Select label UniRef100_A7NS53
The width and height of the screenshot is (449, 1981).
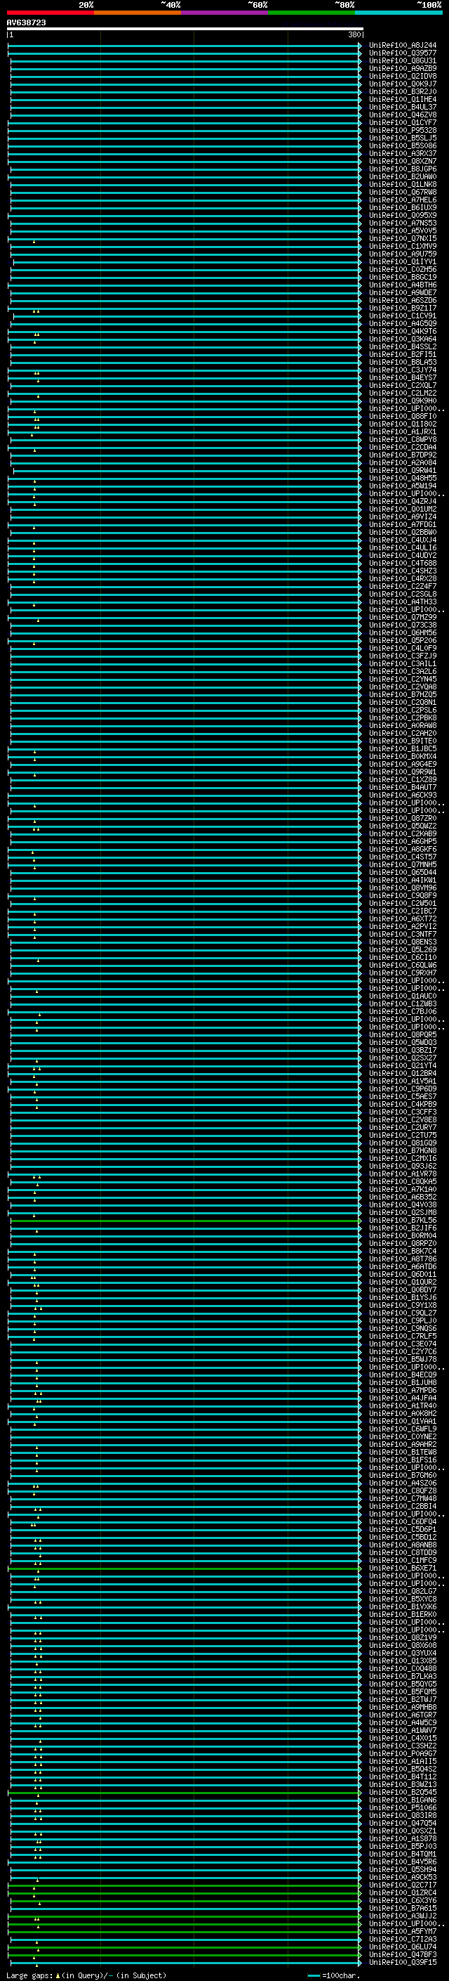click(403, 223)
